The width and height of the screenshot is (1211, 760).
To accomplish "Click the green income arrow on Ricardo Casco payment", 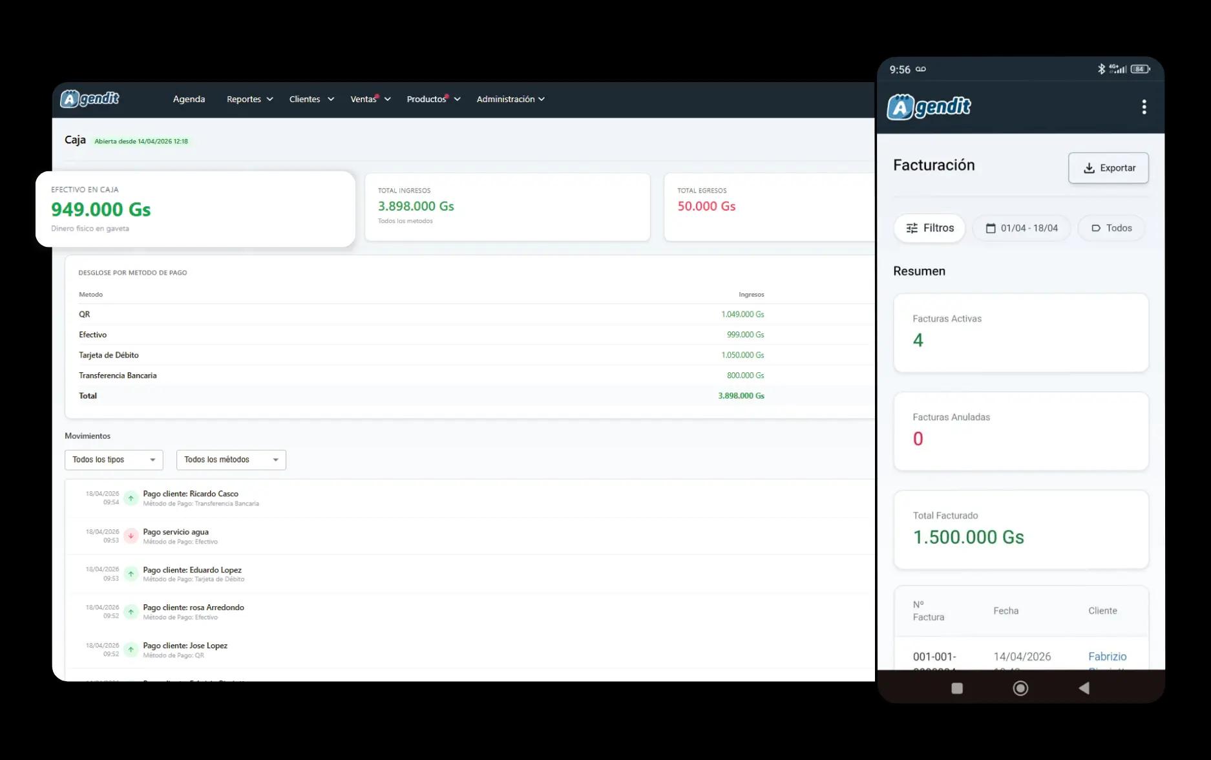I will [x=131, y=498].
